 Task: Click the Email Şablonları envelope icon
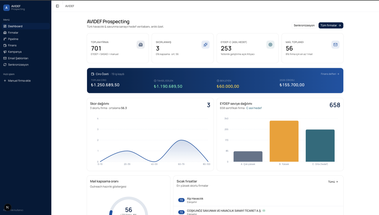tap(5, 58)
